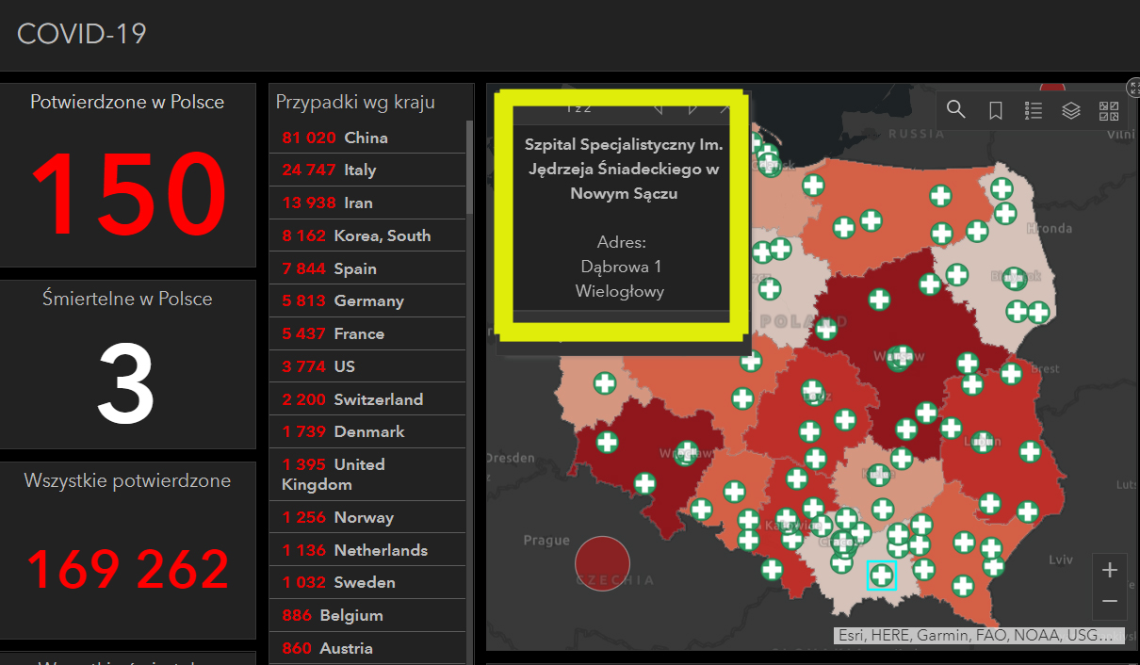The width and height of the screenshot is (1140, 665).
Task: Zoom out on the map
Action: pos(1110,601)
